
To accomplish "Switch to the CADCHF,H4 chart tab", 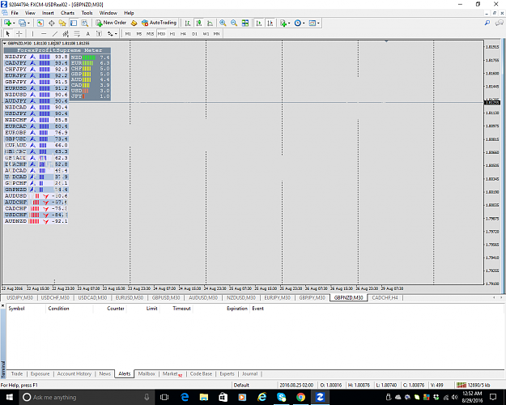I will [x=385, y=298].
